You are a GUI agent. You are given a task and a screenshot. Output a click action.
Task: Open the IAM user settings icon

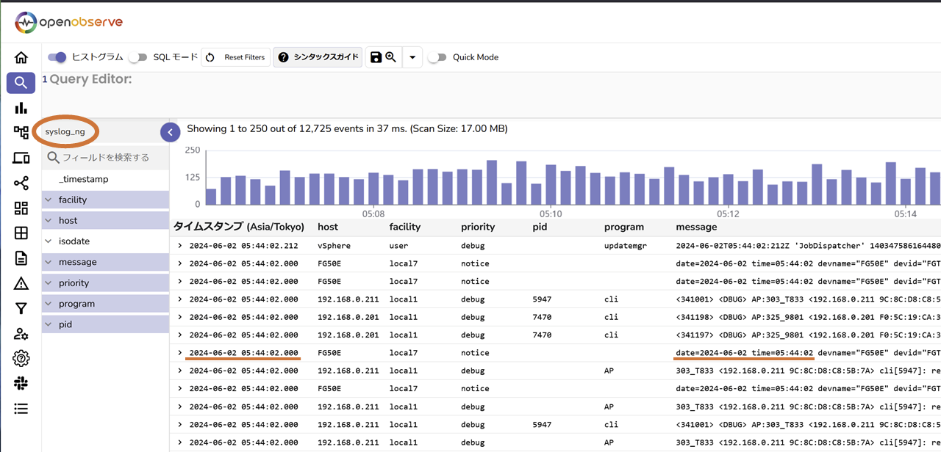21,334
